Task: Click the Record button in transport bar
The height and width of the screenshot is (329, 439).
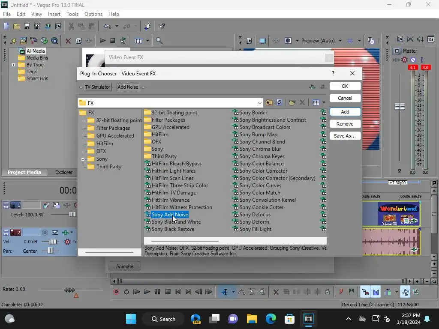Action: (x=116, y=292)
